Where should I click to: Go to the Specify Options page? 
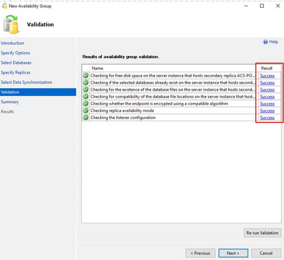tap(16, 53)
